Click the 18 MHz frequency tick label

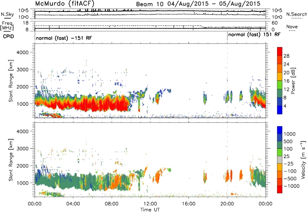(26, 23)
